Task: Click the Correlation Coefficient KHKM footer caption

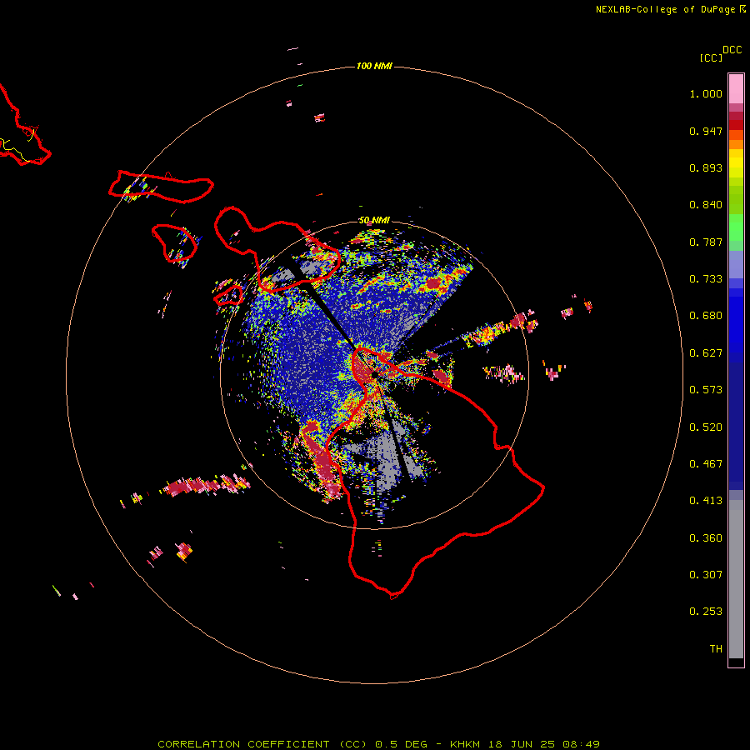Action: pyautogui.click(x=378, y=744)
